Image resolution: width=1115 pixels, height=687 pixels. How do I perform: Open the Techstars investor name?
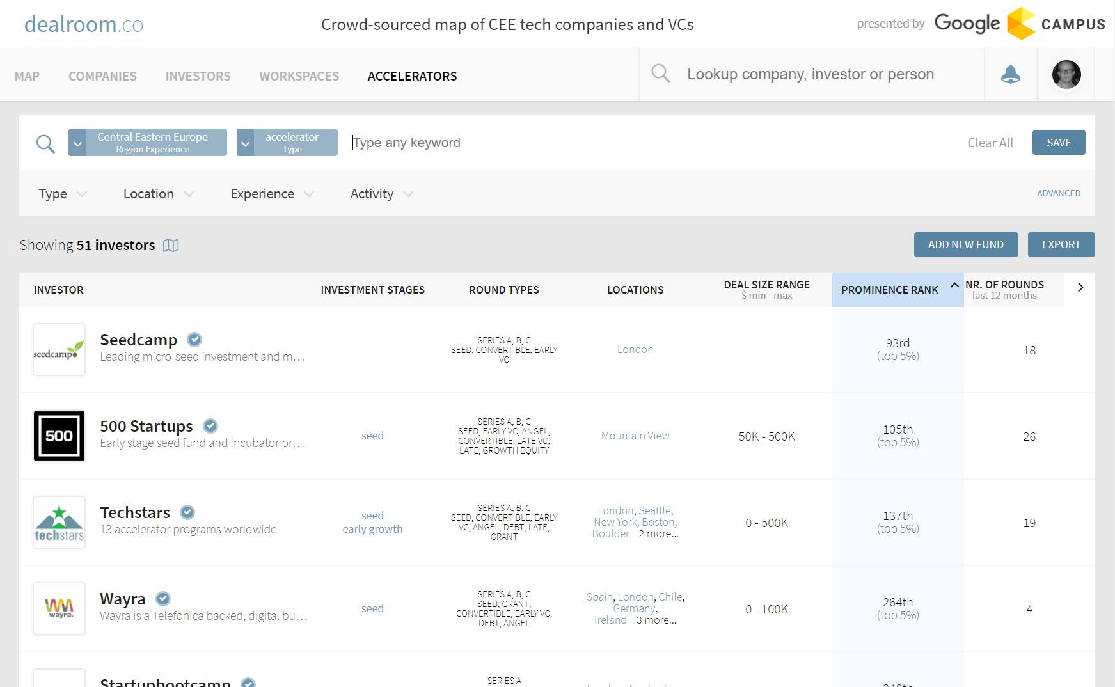point(134,512)
